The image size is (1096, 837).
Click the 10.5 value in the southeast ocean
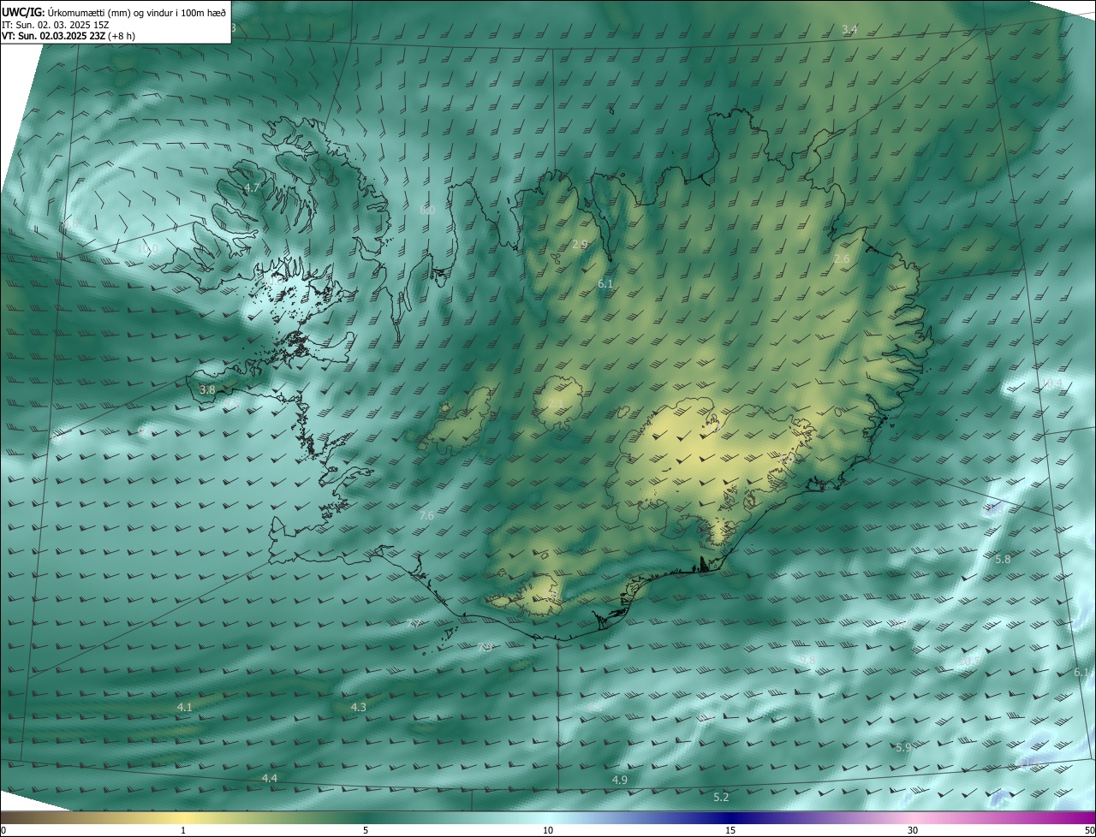[968, 662]
